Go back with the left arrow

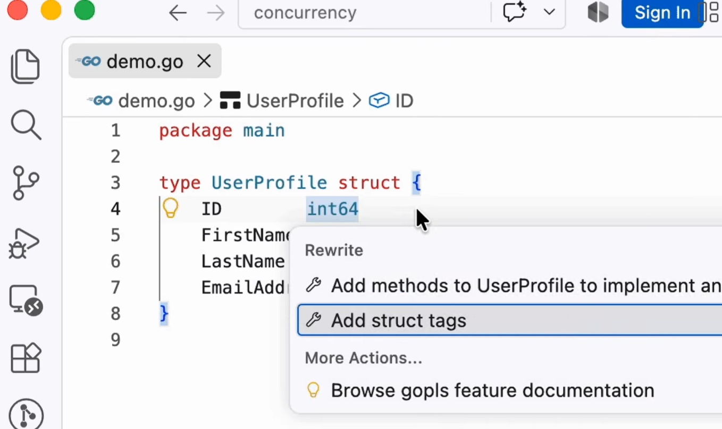click(x=178, y=13)
